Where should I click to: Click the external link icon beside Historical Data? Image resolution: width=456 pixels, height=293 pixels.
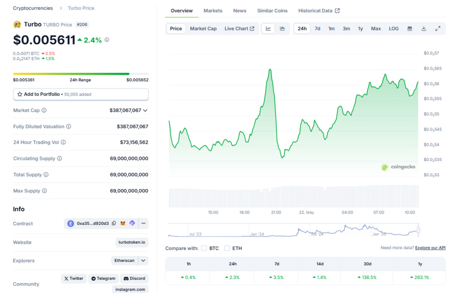tap(337, 11)
